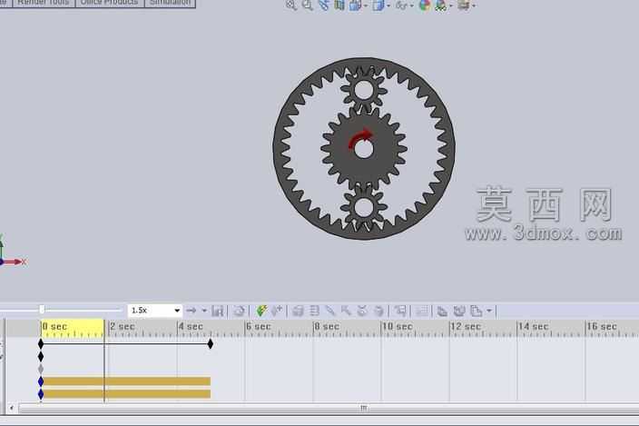The image size is (639, 426).
Task: Click the second-to-last motion toolbar icon
Action: [x=459, y=311]
